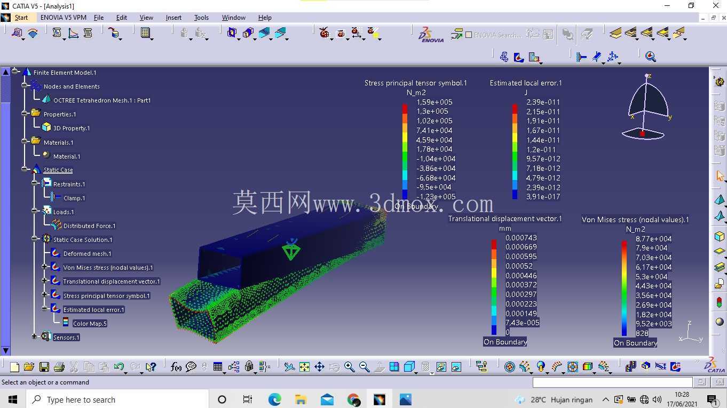Collapse the Static Case tree node
Image resolution: width=727 pixels, height=408 pixels.
point(25,169)
